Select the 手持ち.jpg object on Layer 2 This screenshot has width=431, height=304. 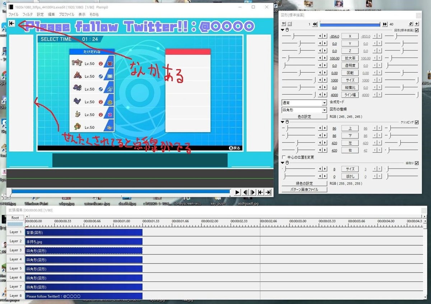tap(84, 242)
